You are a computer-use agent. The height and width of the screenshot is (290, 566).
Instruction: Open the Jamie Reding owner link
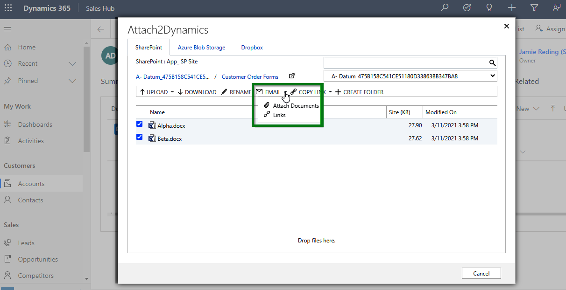[542, 52]
